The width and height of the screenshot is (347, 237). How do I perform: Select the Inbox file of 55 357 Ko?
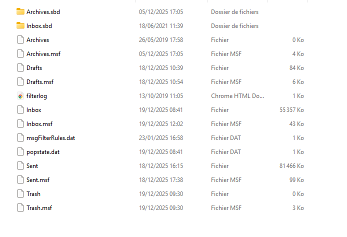[x=33, y=109]
